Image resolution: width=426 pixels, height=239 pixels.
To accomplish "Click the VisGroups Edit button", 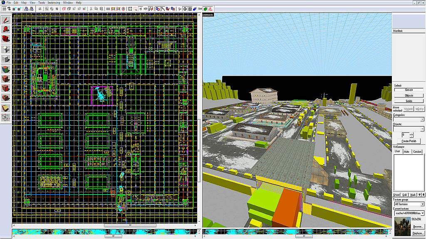I will click(x=404, y=195).
